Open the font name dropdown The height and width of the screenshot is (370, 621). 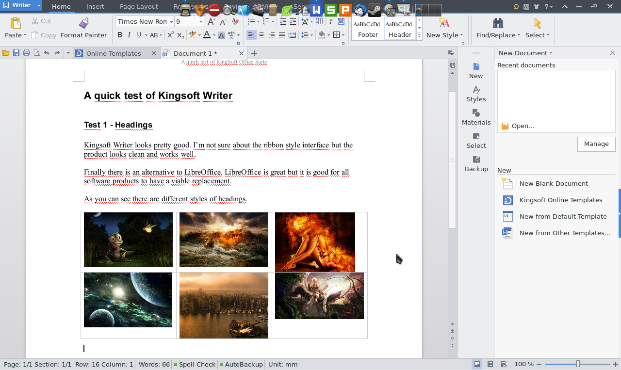(x=171, y=22)
